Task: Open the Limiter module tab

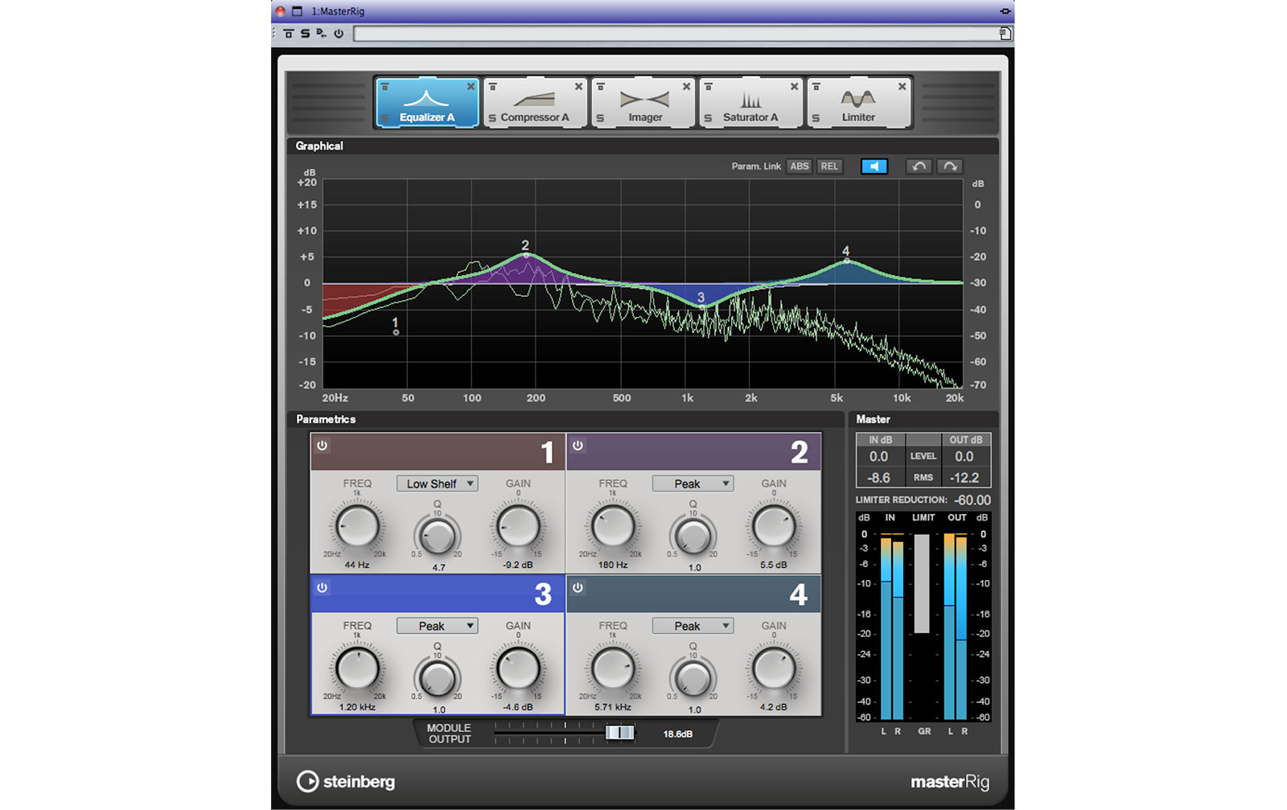Action: point(858,103)
